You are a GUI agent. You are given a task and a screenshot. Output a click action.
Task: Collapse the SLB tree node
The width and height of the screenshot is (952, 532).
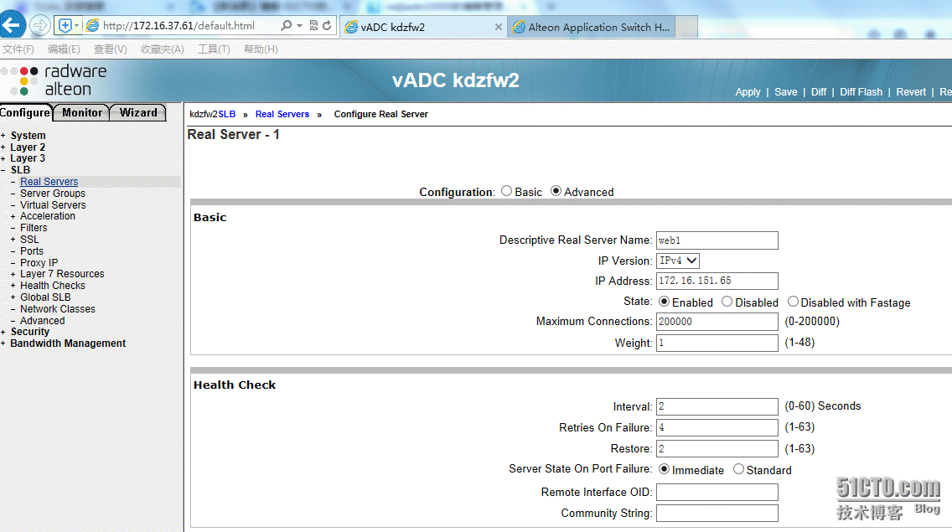[x=3, y=170]
